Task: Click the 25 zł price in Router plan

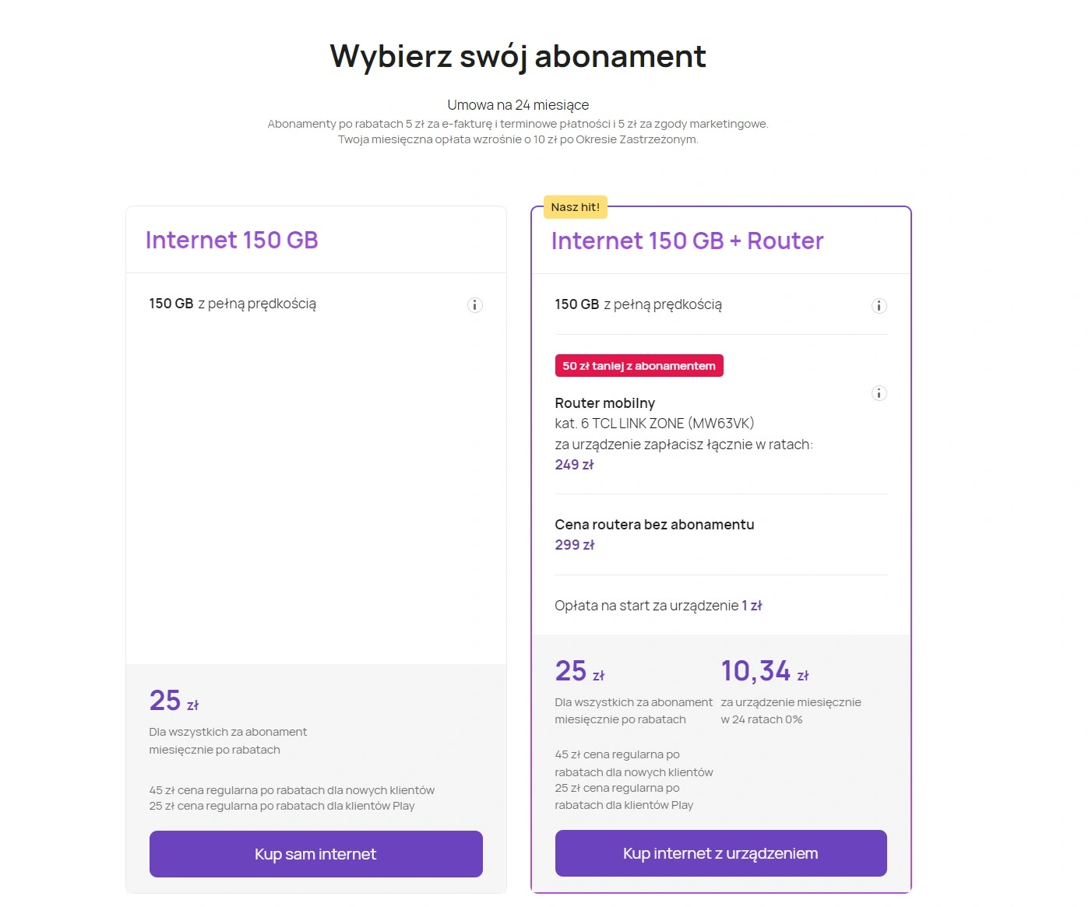Action: click(579, 671)
